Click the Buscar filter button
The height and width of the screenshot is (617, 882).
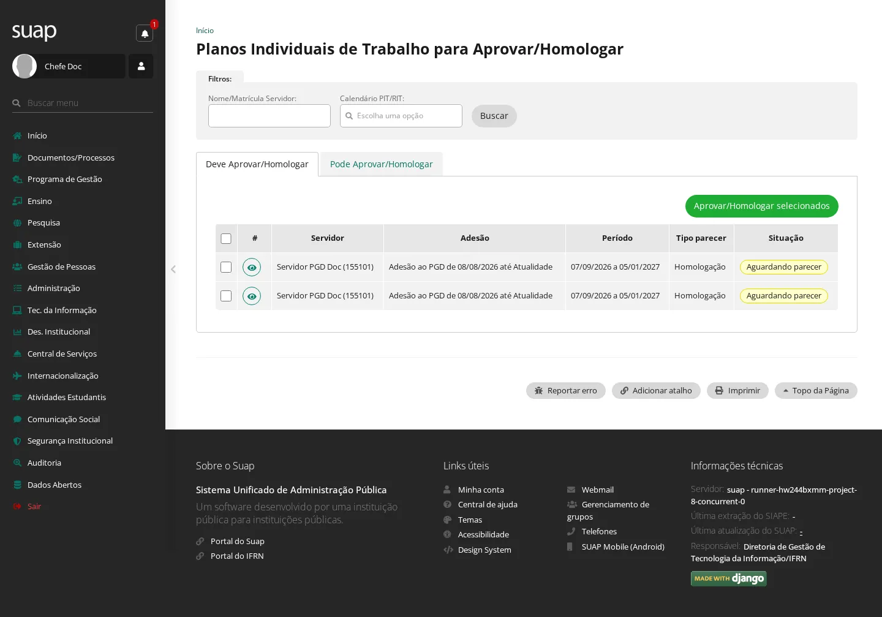coord(494,116)
